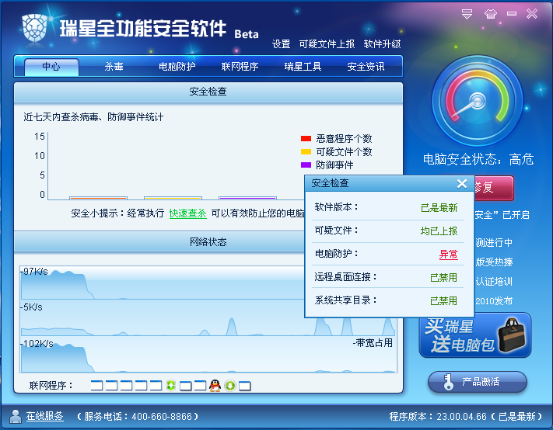Click 可疑文件上报 in the top menu

coord(327,44)
